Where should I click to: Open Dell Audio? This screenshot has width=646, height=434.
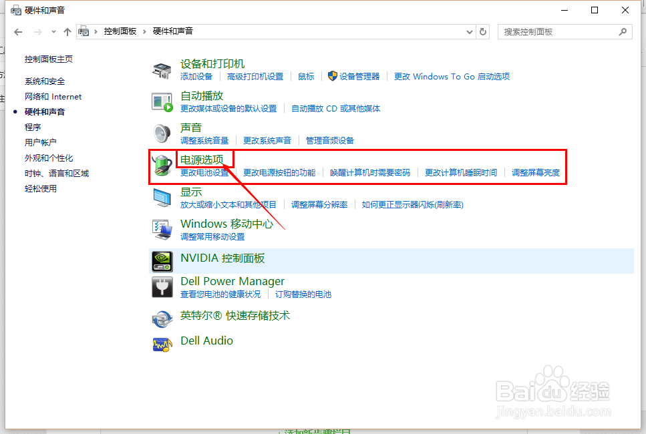[206, 341]
